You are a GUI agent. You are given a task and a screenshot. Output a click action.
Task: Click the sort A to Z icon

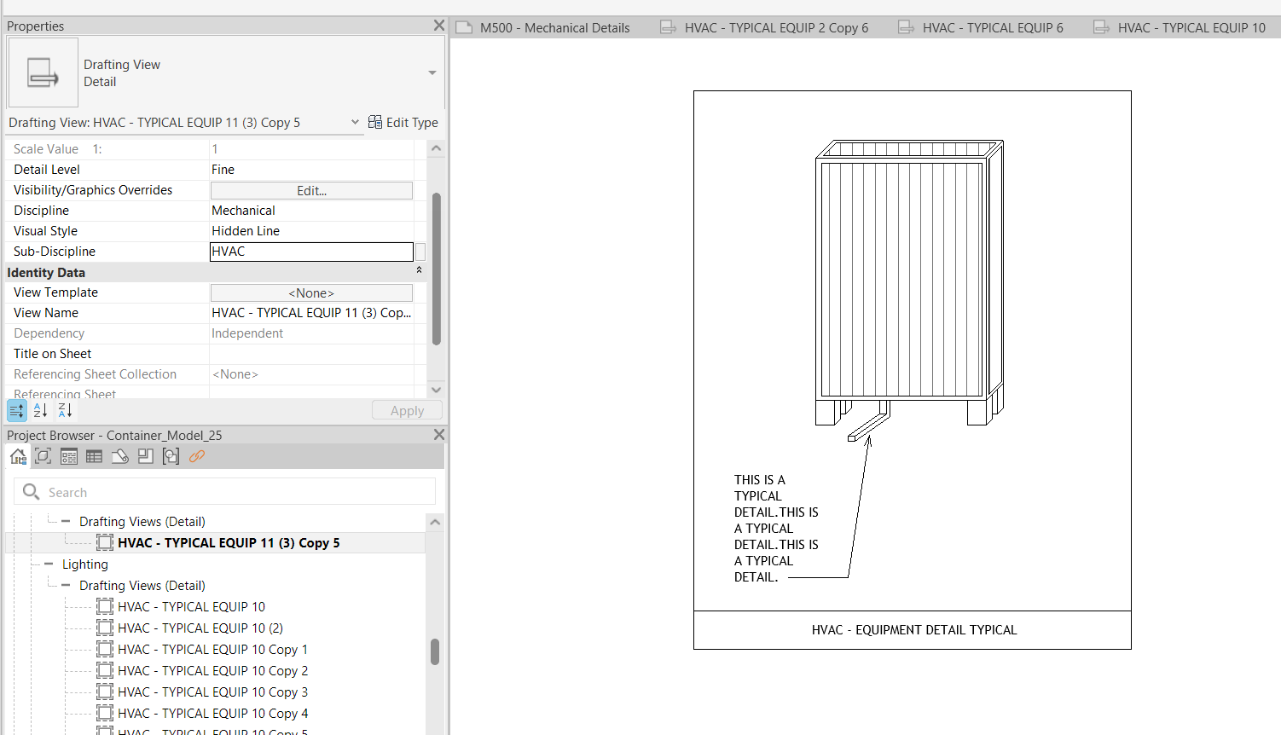tap(40, 411)
